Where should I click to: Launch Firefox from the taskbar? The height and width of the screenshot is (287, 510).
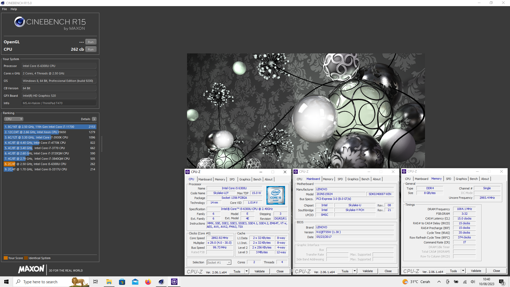coord(148,282)
